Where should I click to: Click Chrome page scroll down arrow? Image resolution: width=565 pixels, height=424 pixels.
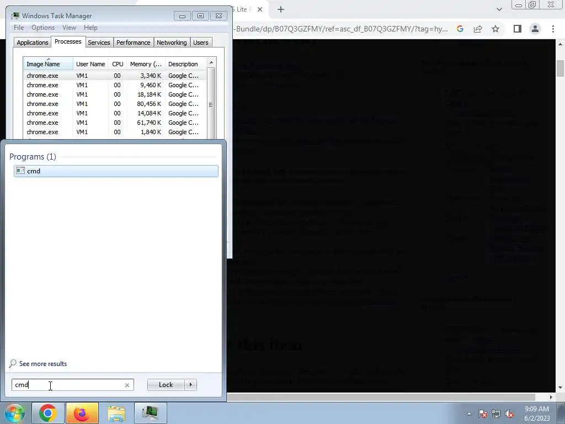click(561, 388)
